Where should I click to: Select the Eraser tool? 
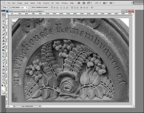4,47
